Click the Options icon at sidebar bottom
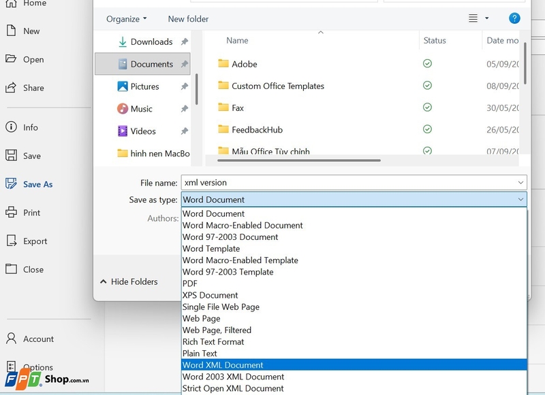545x395 pixels. tap(11, 366)
